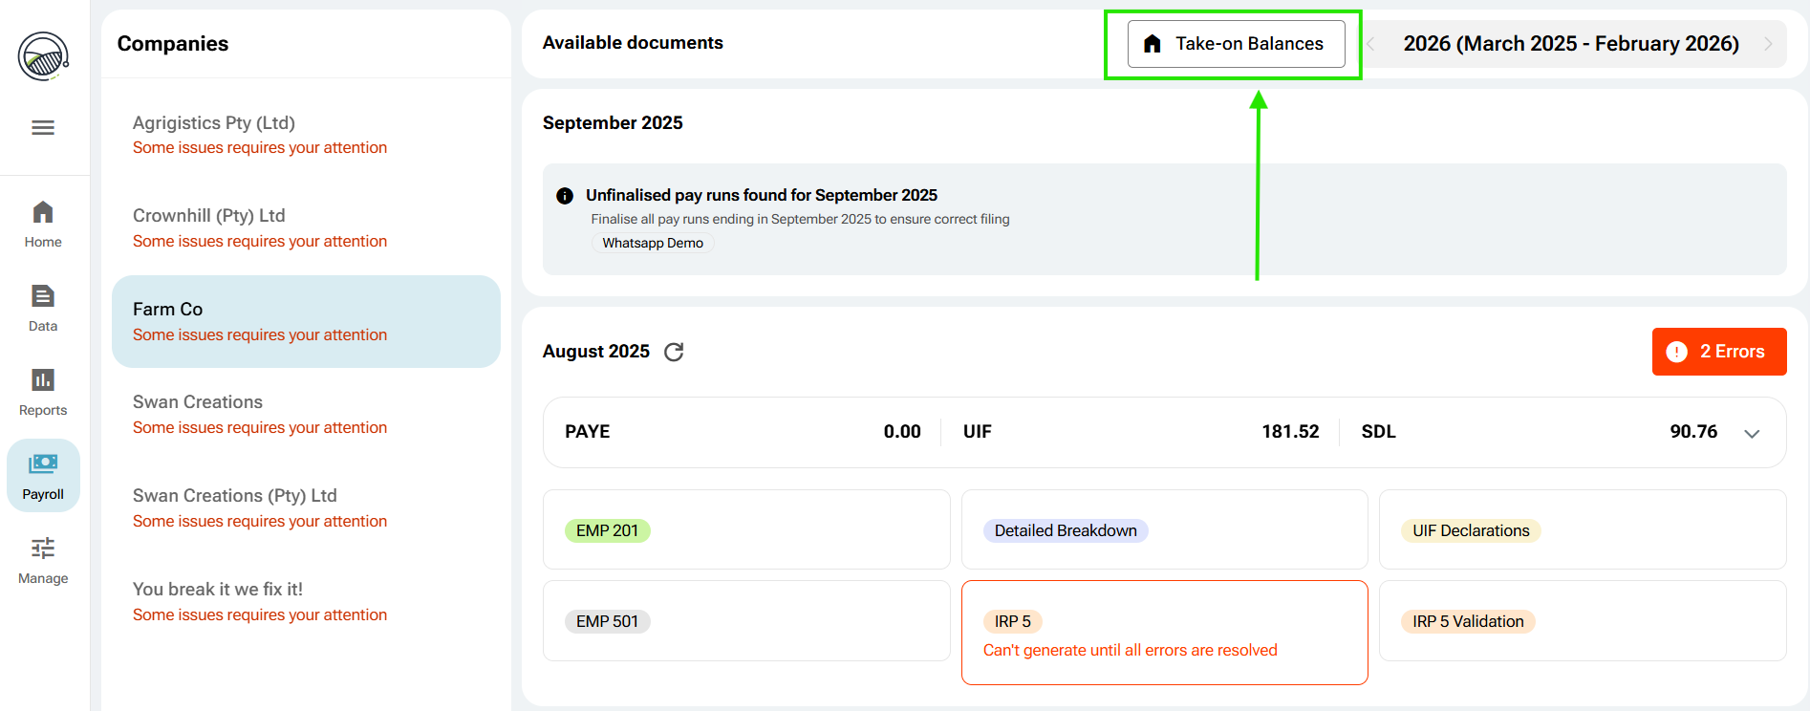Expand the PAYE, UIF, SDL summary row
The image size is (1810, 711).
coord(1751,433)
